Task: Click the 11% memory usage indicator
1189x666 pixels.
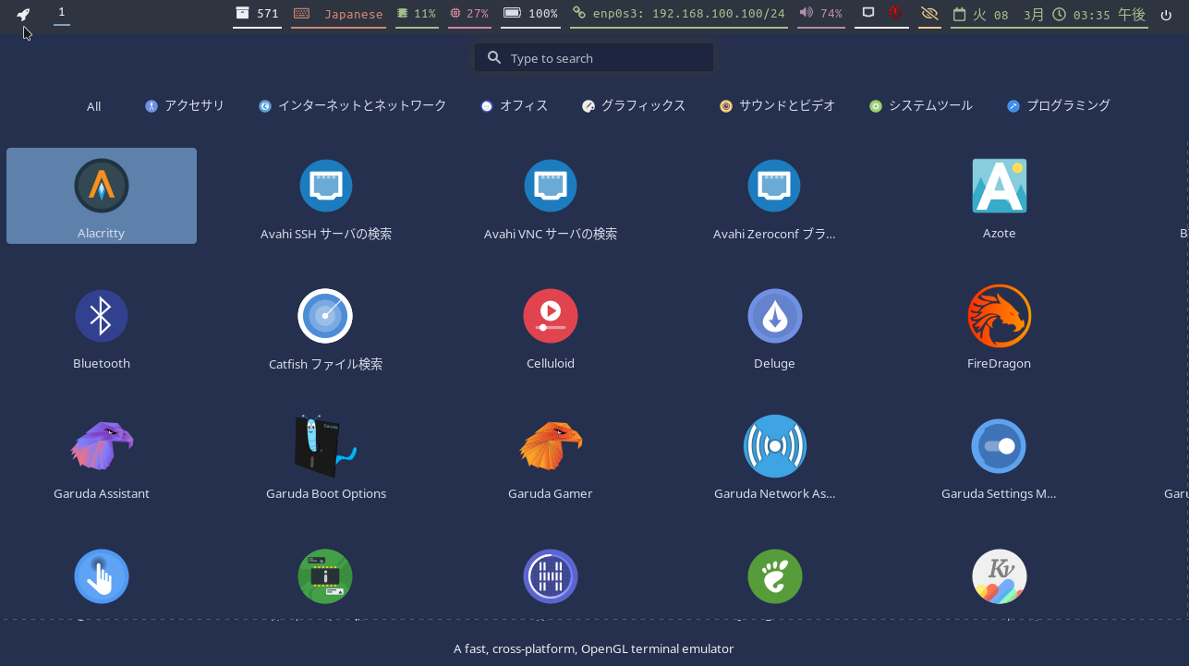Action: (x=417, y=14)
